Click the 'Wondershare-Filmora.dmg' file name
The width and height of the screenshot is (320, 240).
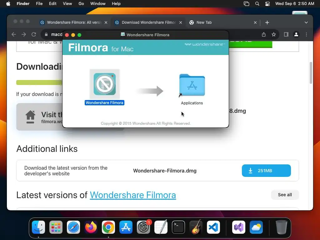coord(165,171)
